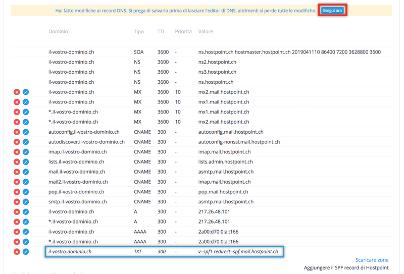Delete the autodiscover CNAME record
404x274 pixels.
click(17, 142)
